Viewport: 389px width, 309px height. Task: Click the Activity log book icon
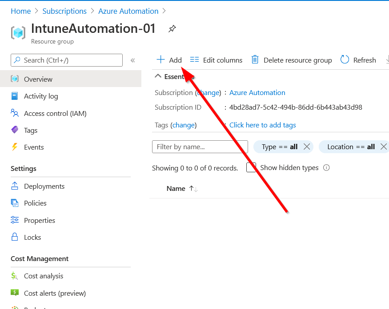(15, 96)
